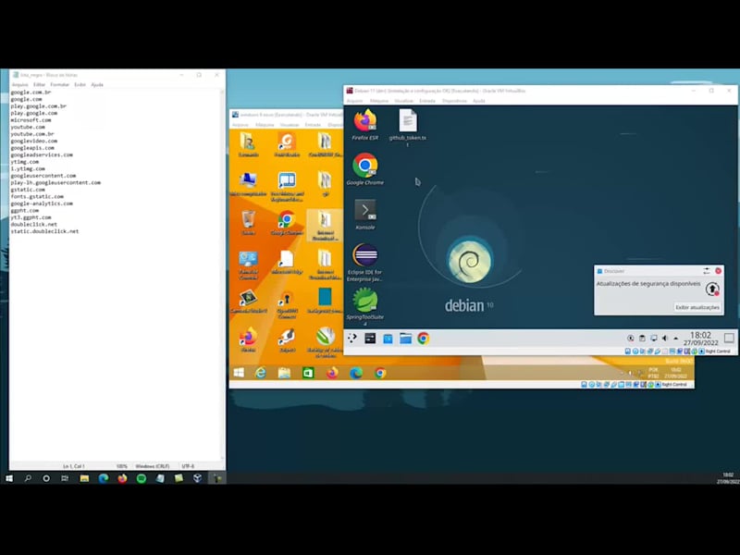This screenshot has height=555, width=740.
Task: Select highlighted folder on Windows 8 VM desktop
Action: pyautogui.click(x=325, y=226)
